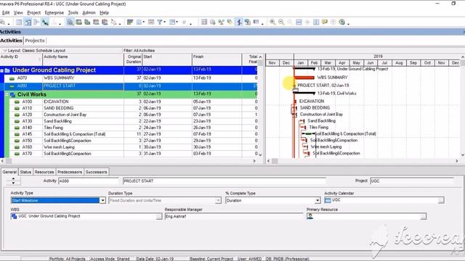Open the Project menu
The height and width of the screenshot is (261, 465).
point(34,13)
